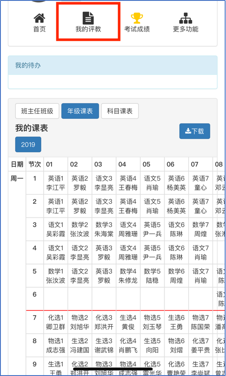
Task: Select cell 物选6 刘熠
Action: [x=177, y=345]
